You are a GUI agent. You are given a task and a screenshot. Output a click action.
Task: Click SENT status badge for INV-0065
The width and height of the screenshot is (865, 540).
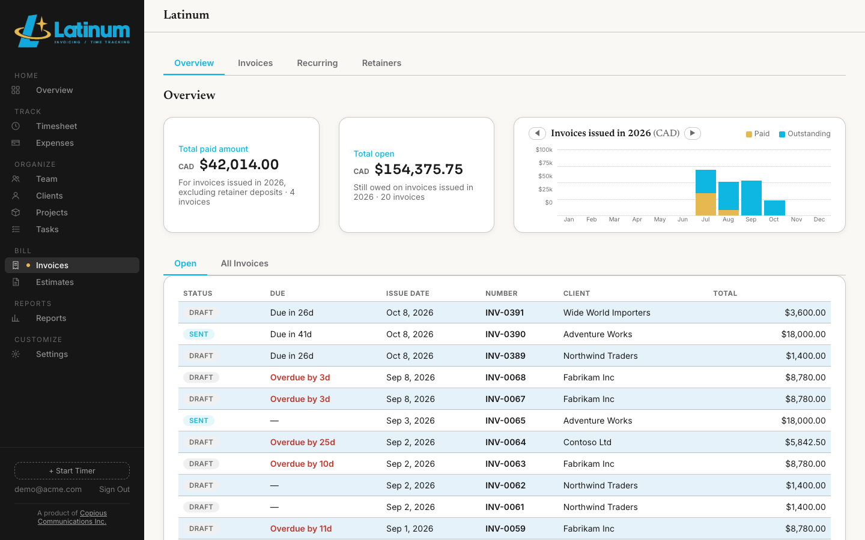[199, 421]
